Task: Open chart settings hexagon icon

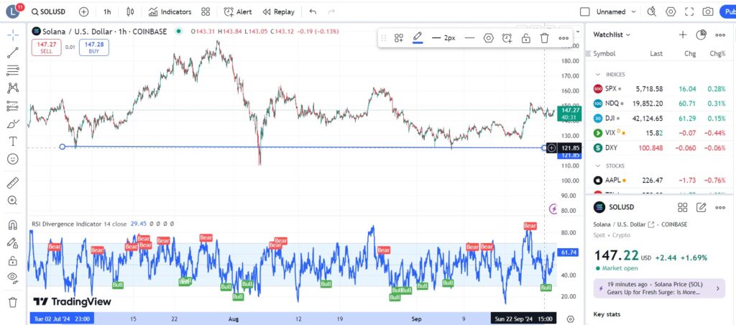Action: coord(671,12)
